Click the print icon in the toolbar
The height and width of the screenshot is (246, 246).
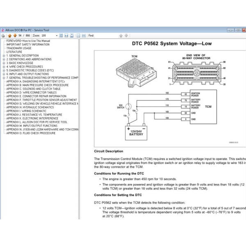click(x=3, y=36)
